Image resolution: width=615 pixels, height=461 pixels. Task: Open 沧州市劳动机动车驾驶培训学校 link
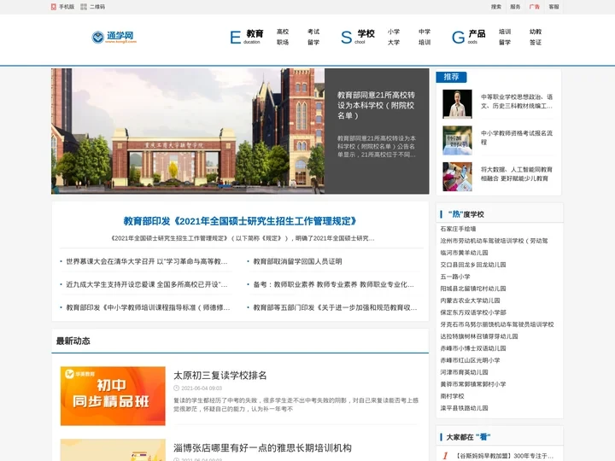tap(494, 241)
